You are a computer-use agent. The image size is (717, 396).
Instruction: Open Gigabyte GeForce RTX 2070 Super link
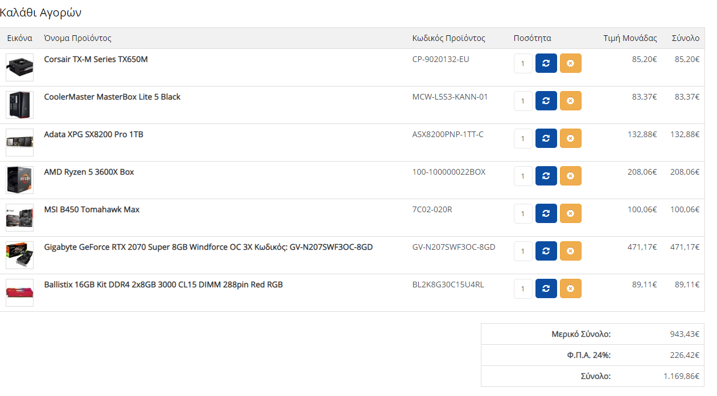[x=208, y=247]
